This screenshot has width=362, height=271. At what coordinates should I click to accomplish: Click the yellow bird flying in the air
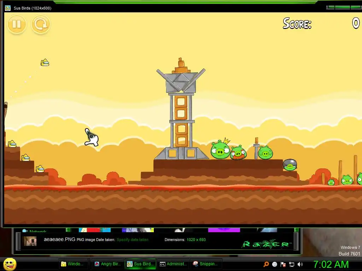[45, 62]
